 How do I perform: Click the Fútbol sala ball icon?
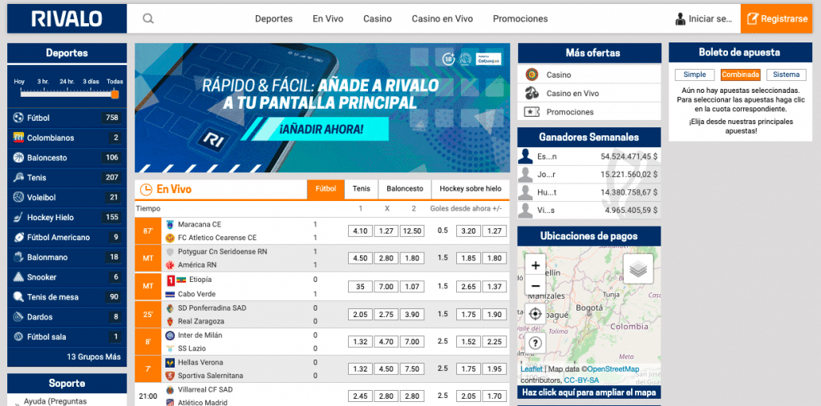point(18,336)
